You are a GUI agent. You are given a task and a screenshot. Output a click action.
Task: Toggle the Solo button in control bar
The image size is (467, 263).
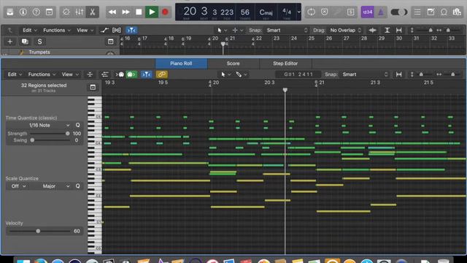pyautogui.click(x=350, y=12)
